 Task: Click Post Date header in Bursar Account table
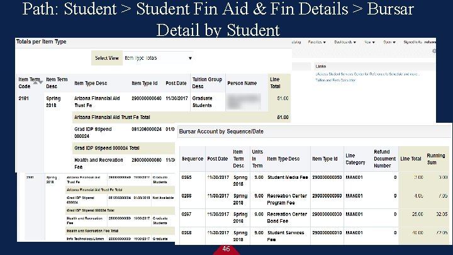click(218, 159)
